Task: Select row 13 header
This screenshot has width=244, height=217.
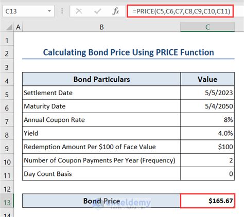Action: point(7,203)
